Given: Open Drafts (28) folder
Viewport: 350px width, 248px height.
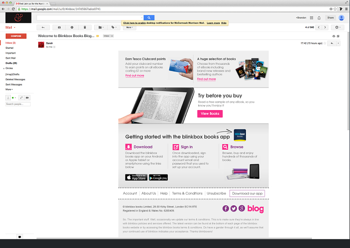Looking at the screenshot, I should pos(11,63).
